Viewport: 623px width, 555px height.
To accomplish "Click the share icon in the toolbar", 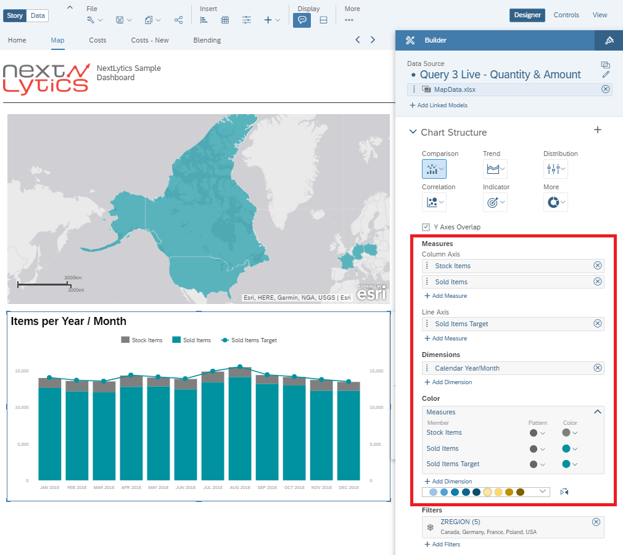I will tap(179, 20).
